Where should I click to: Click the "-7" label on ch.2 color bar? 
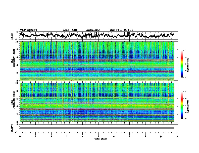185,119
